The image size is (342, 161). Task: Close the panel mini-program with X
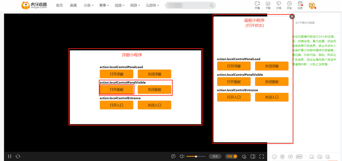[292, 17]
